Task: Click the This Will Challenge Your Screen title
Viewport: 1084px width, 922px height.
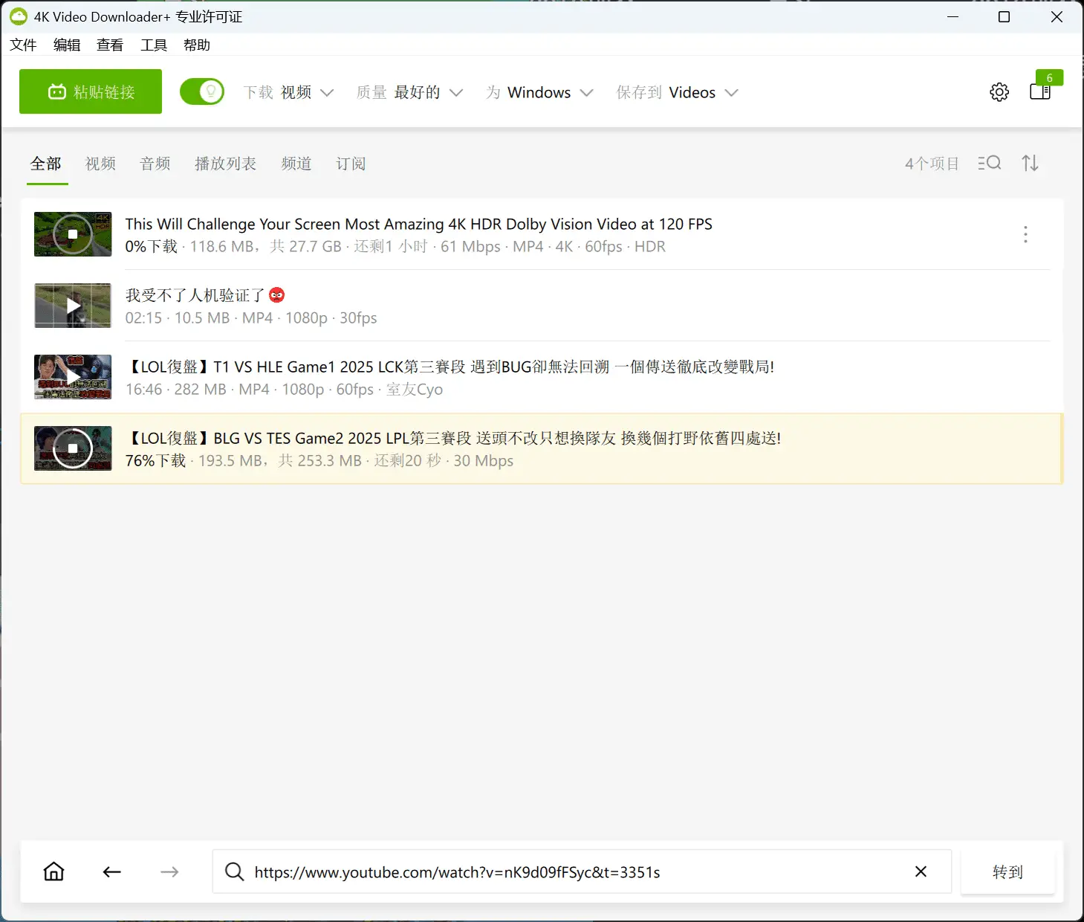Action: pyautogui.click(x=418, y=224)
